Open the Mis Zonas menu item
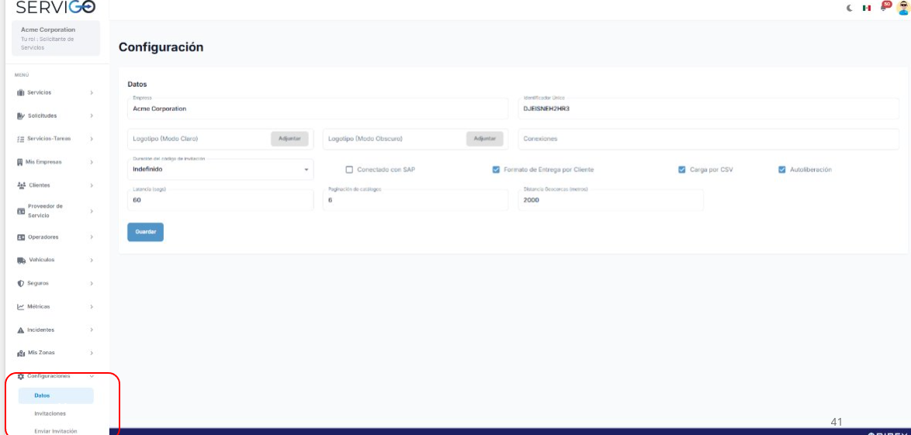The image size is (911, 435). tap(56, 353)
